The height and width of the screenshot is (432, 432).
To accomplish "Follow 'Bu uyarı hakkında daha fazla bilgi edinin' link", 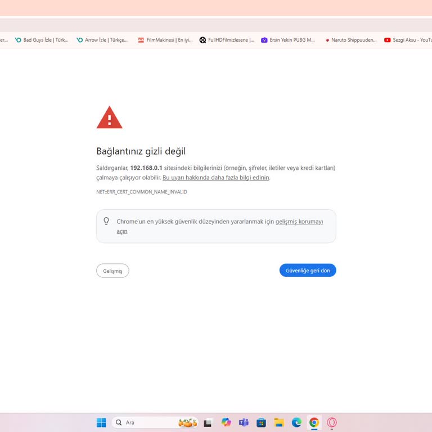I will pyautogui.click(x=216, y=177).
